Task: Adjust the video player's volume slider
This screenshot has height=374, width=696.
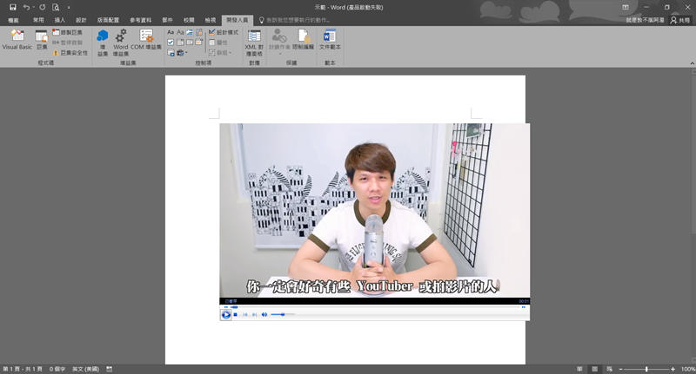Action: [x=282, y=314]
